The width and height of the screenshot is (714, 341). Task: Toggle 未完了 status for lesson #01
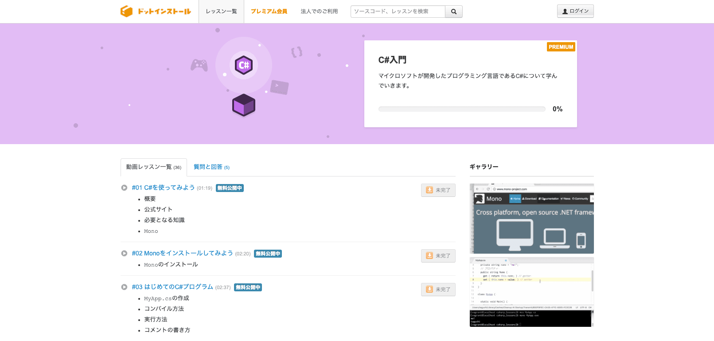(x=438, y=190)
